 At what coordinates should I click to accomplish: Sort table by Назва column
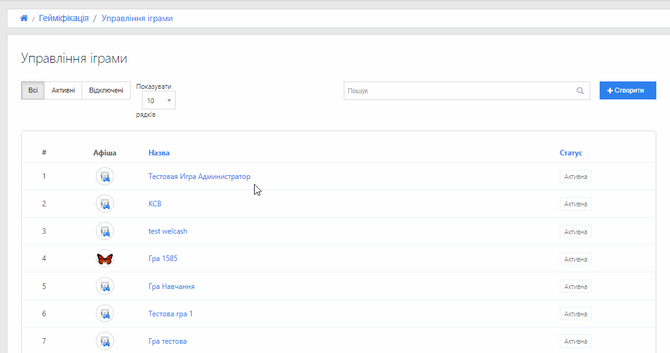(x=159, y=153)
